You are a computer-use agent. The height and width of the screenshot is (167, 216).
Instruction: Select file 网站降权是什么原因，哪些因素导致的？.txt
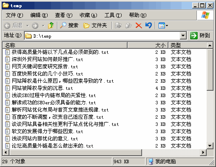click(63, 81)
